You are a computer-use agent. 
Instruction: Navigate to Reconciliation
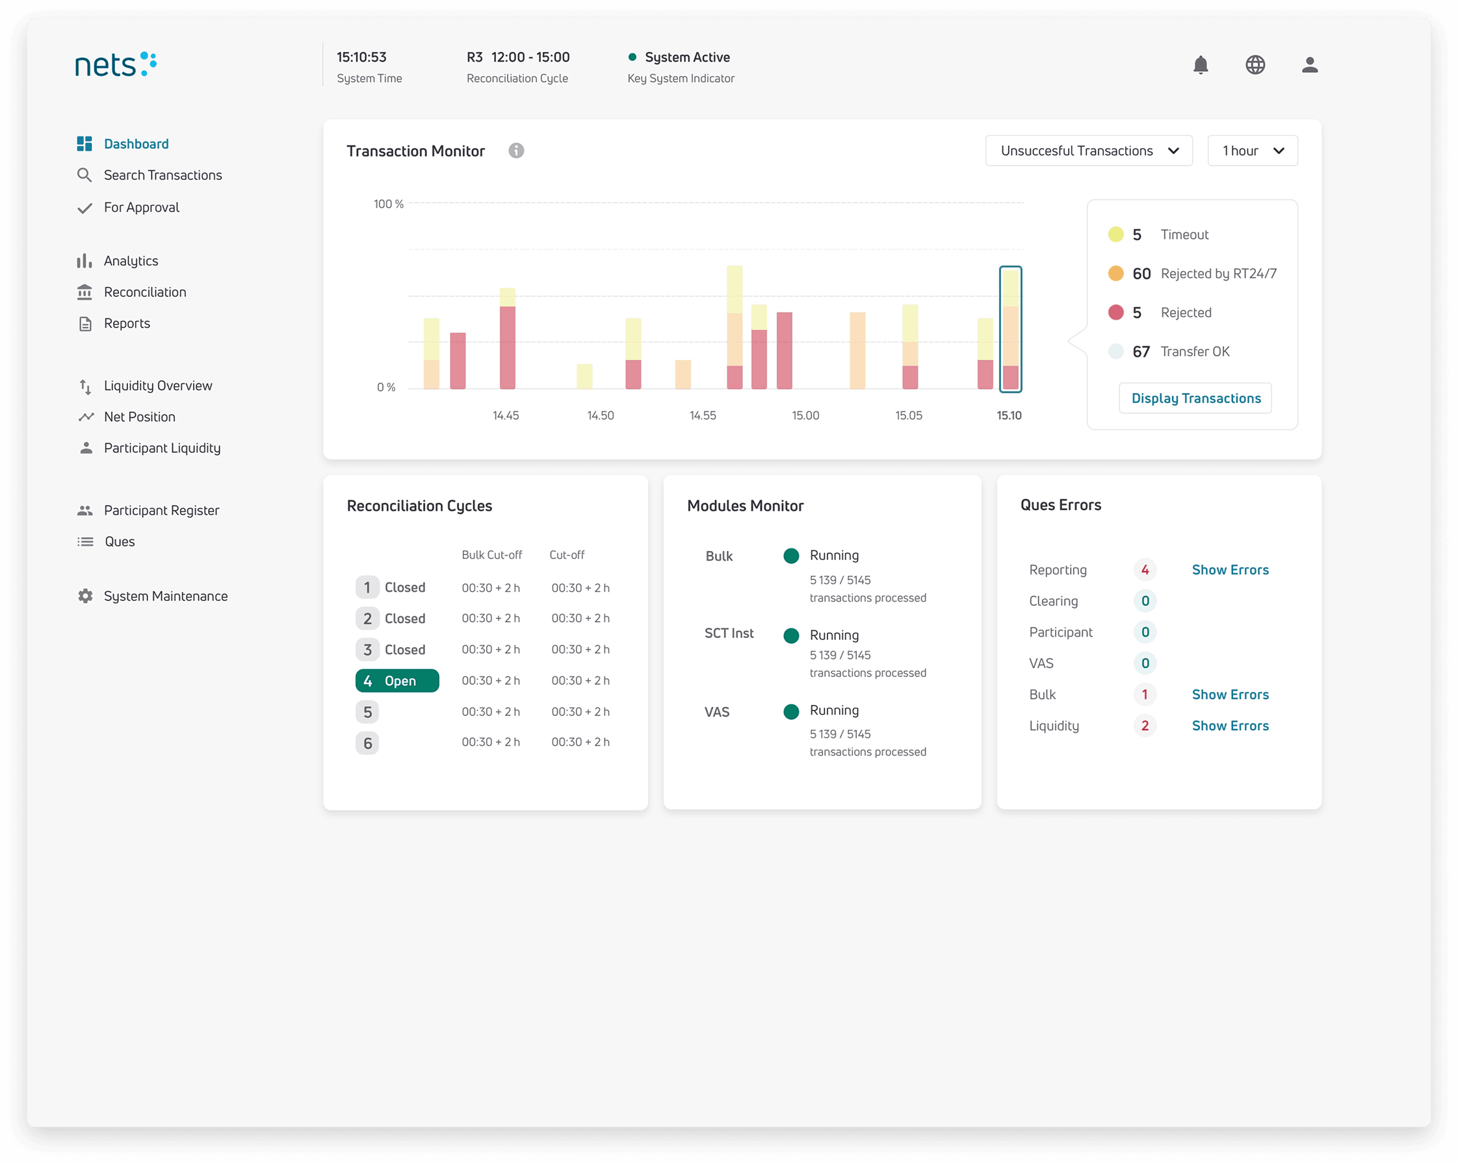point(145,292)
